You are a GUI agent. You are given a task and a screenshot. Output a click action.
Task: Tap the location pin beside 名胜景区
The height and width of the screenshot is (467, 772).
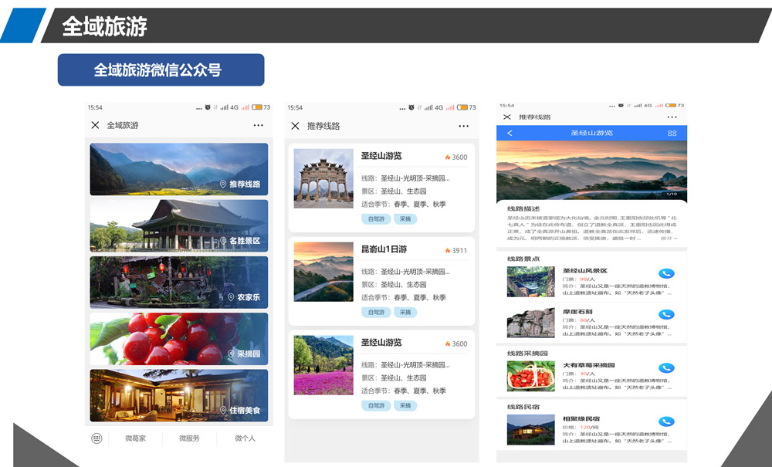click(x=223, y=241)
